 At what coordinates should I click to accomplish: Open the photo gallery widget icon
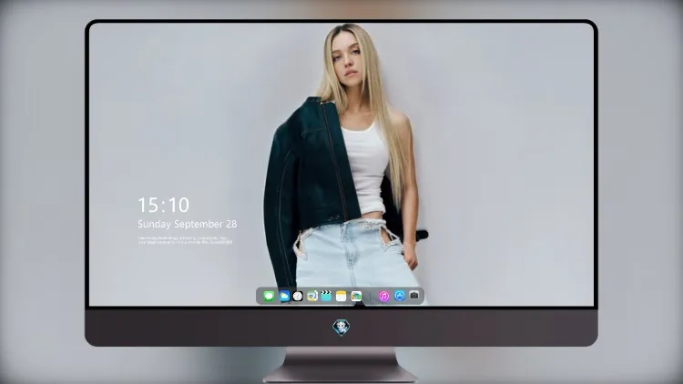(x=356, y=297)
